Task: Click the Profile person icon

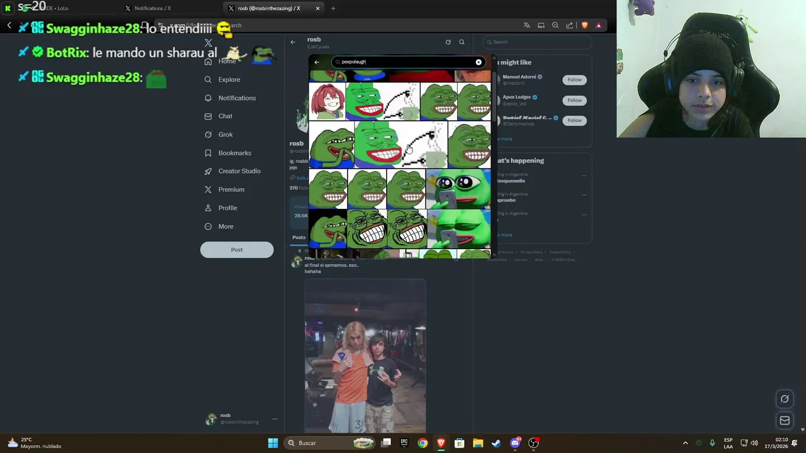Action: 208,208
